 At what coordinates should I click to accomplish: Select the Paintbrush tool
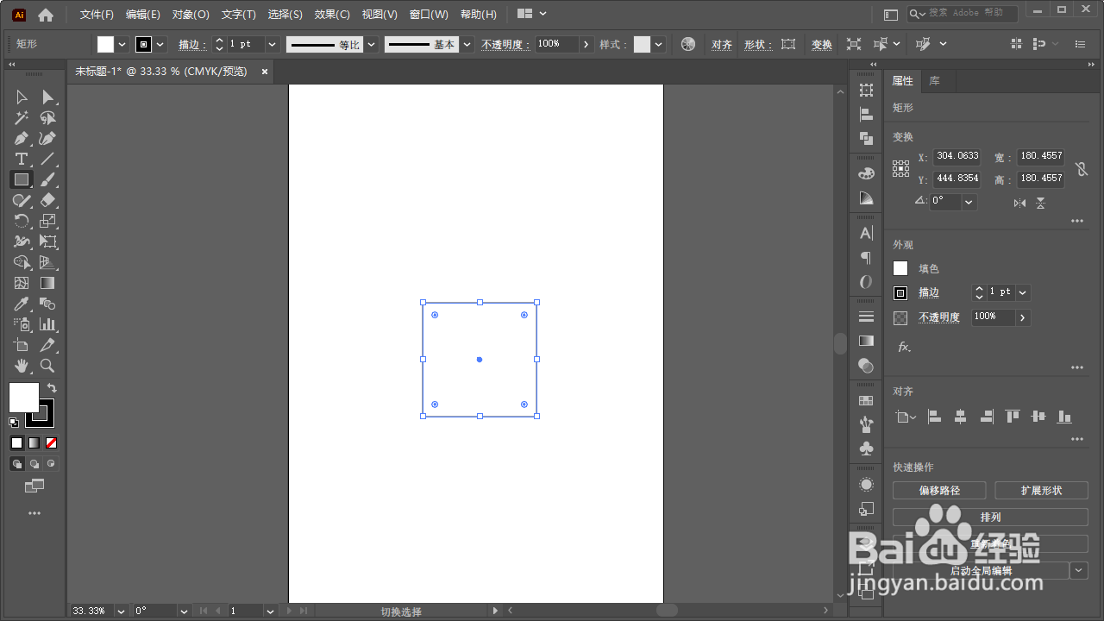(48, 180)
